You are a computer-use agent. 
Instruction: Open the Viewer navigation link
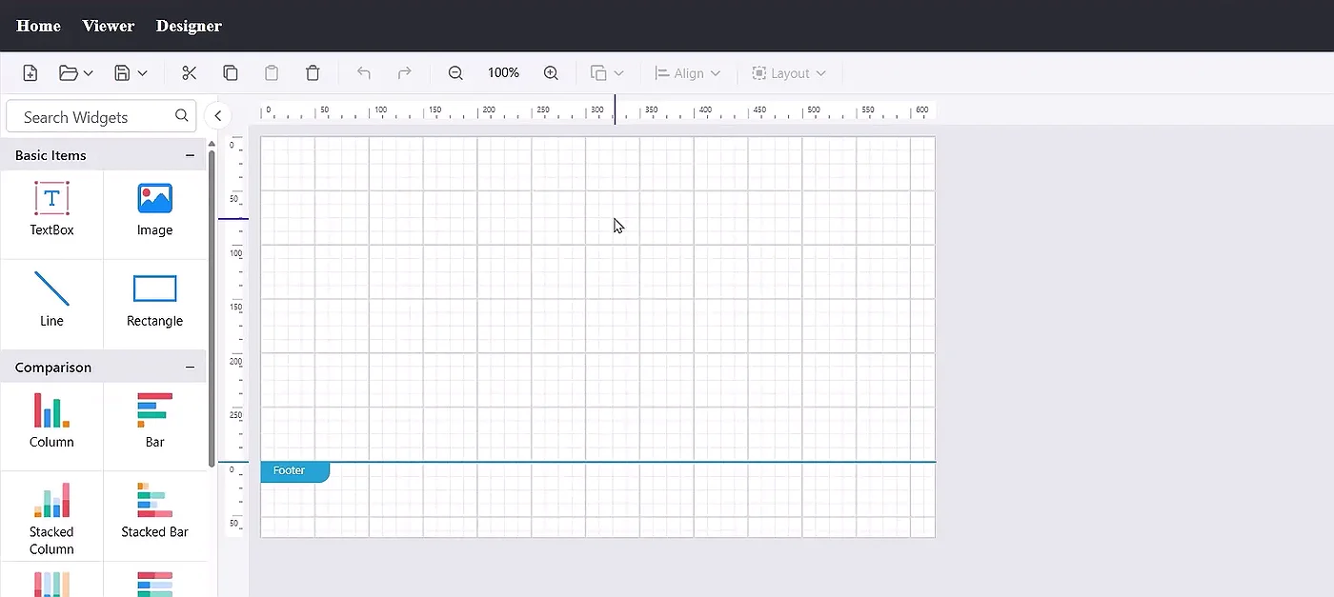tap(109, 26)
